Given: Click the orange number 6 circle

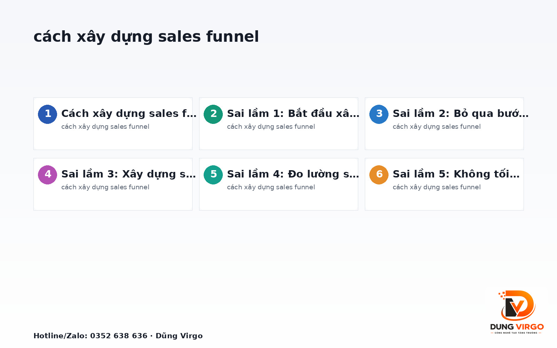Looking at the screenshot, I should pos(379,175).
